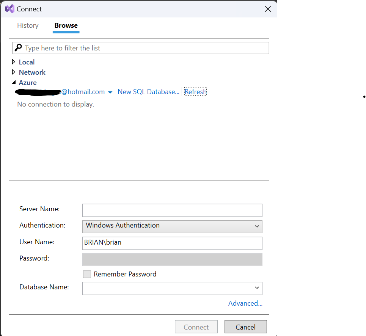This screenshot has width=366, height=336.
Task: Click the Refresh link
Action: point(195,92)
